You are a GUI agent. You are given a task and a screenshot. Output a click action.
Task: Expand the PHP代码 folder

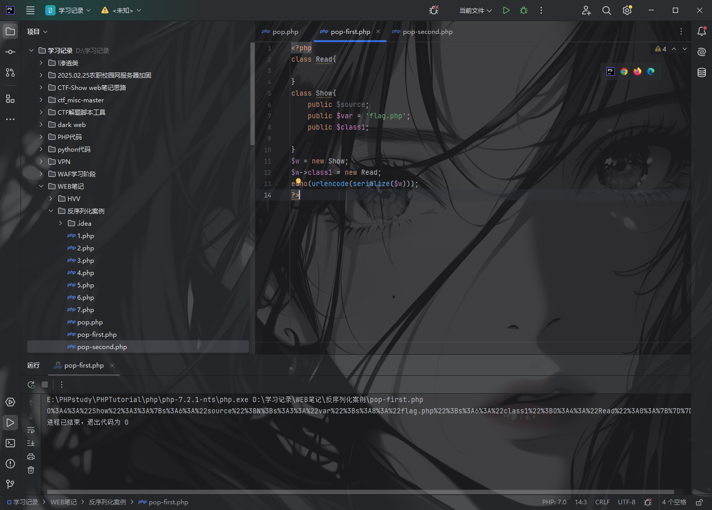click(41, 137)
